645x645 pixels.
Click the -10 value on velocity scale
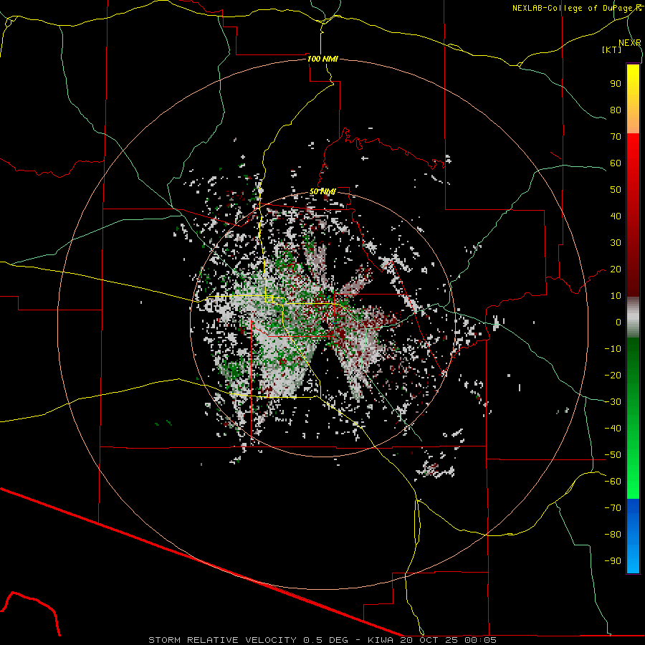[613, 349]
